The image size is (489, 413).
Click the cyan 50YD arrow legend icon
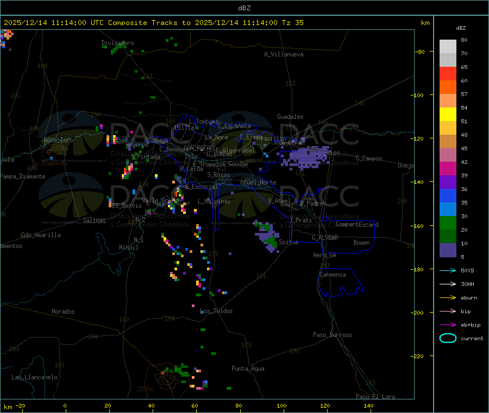[x=448, y=270]
